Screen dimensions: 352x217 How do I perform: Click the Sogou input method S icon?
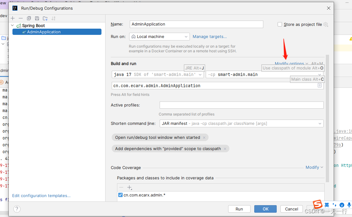point(318,204)
